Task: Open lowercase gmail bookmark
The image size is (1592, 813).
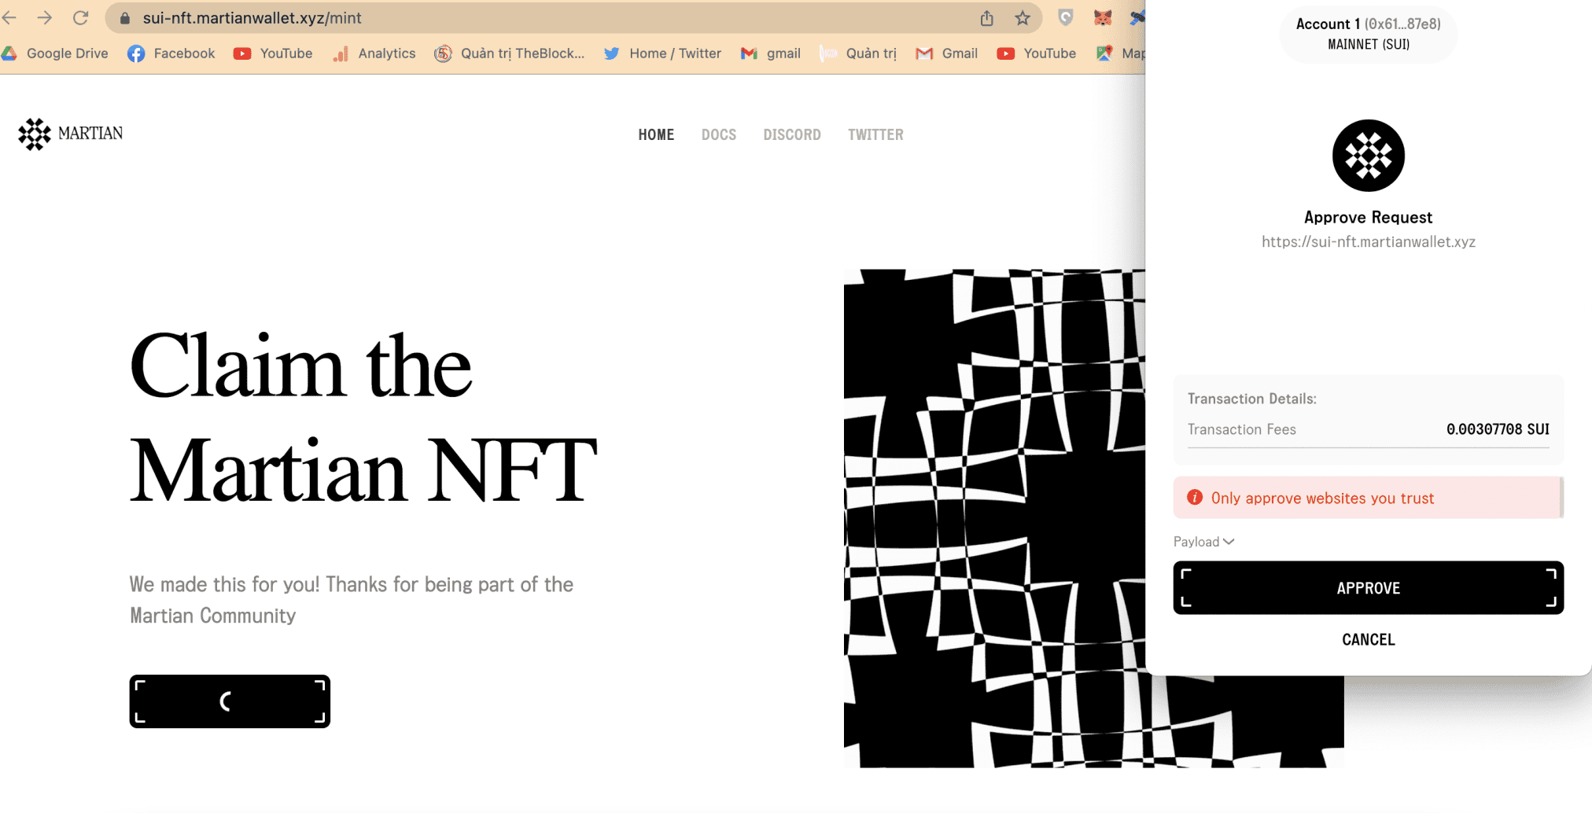Action: coord(771,53)
